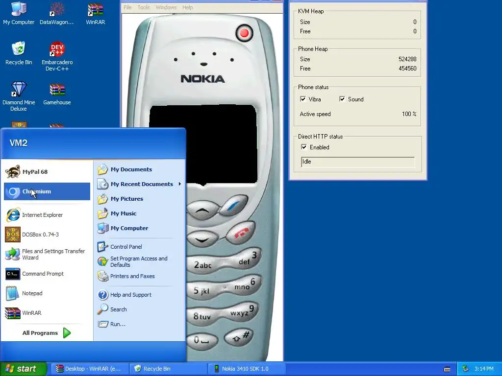Open Help menu in Nokia SDK window
The image size is (502, 376).
(188, 7)
